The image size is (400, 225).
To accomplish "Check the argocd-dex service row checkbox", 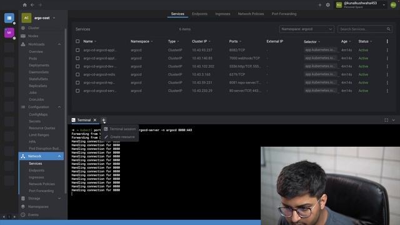I will point(77,66).
